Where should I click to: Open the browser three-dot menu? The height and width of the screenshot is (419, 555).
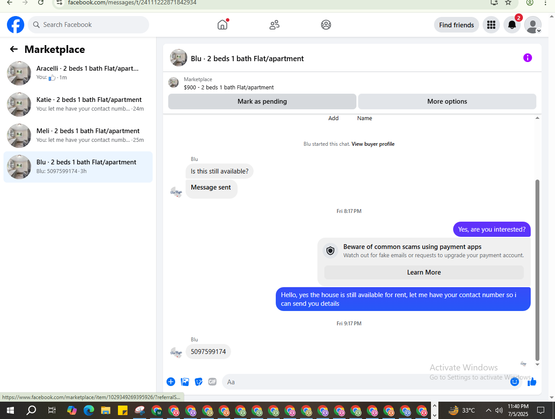click(545, 3)
